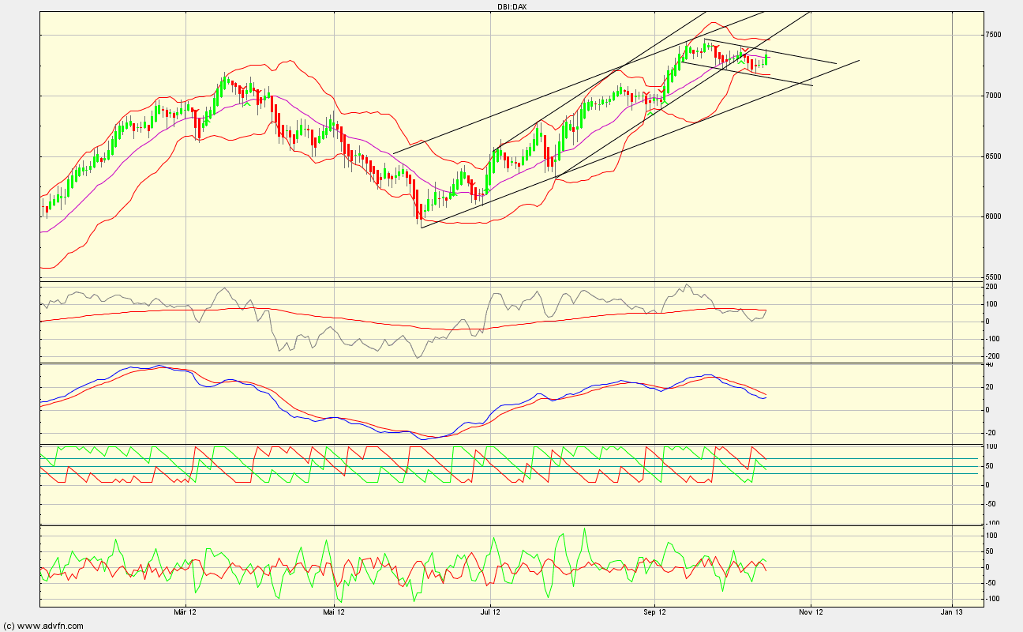Image resolution: width=1023 pixels, height=632 pixels.
Task: Select the Jan 13 axis label
Action: pos(953,611)
